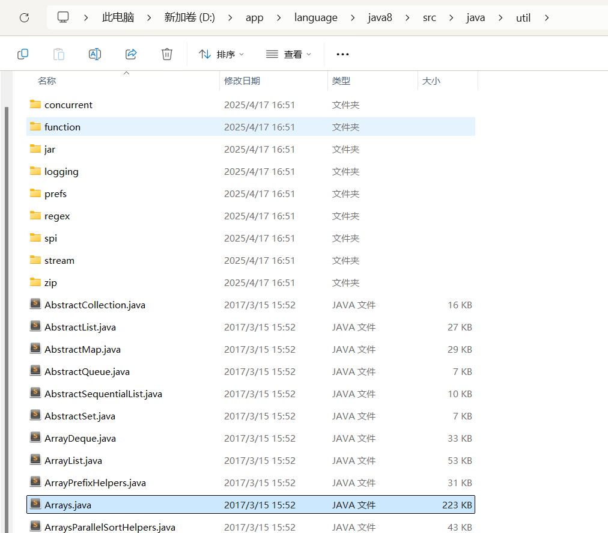Go to the language folder in the breadcrumb
The height and width of the screenshot is (533, 608).
point(315,17)
